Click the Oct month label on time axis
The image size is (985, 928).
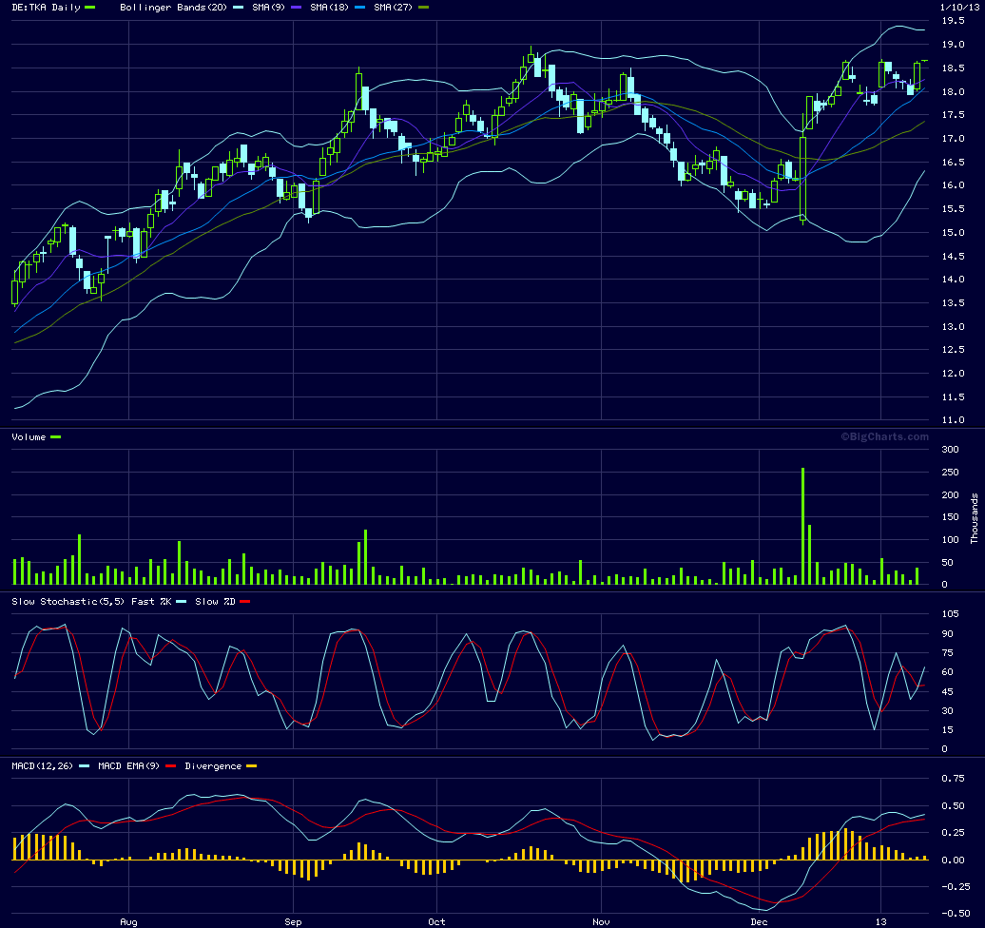[436, 921]
